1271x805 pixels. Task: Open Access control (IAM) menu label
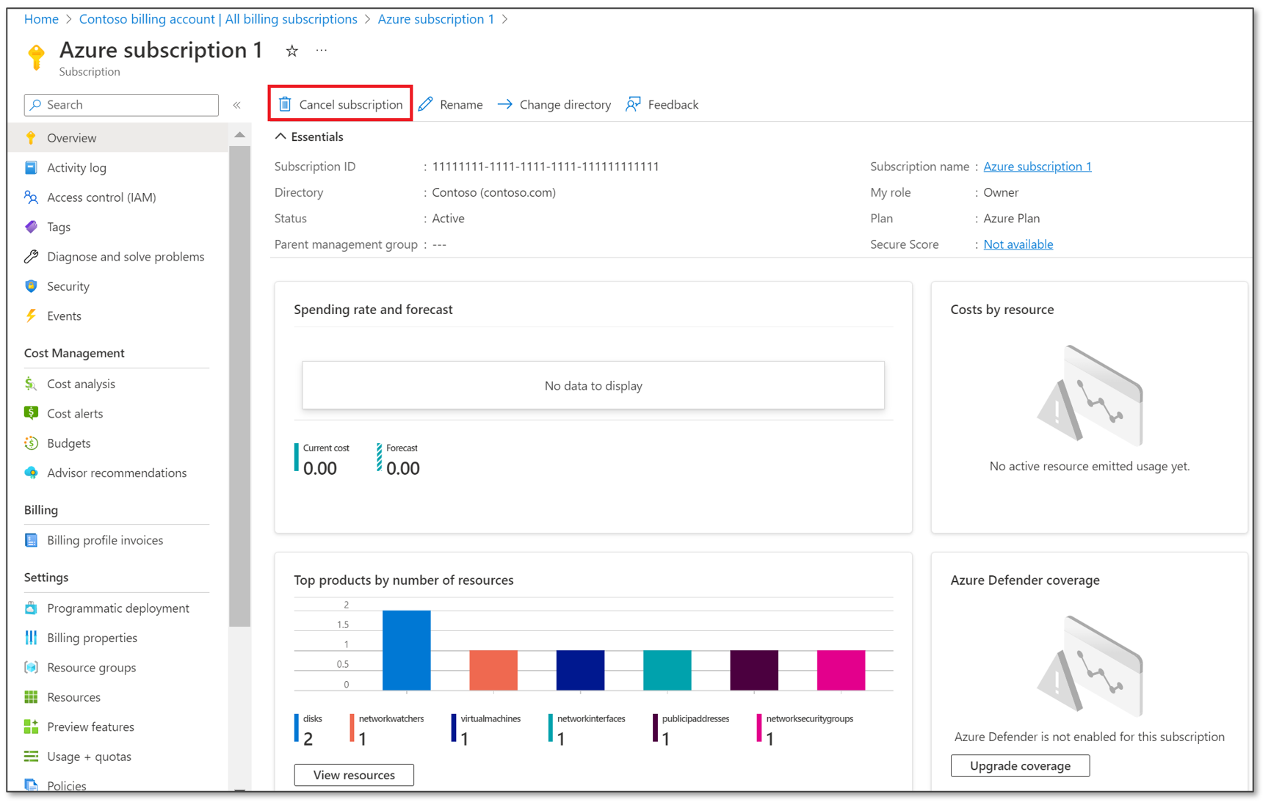(x=101, y=197)
